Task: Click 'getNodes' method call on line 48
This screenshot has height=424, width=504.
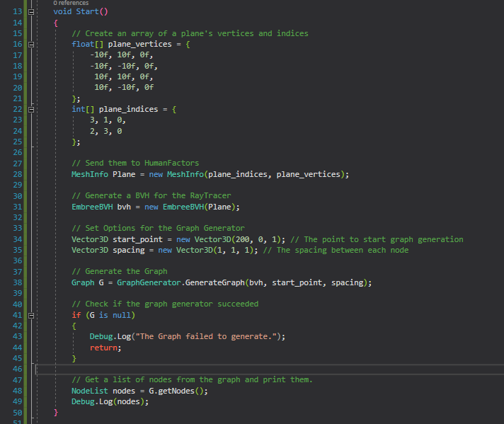Action: point(176,391)
